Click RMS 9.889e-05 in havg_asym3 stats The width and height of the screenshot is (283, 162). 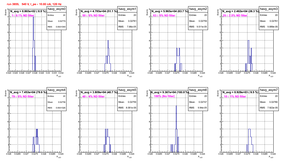[269, 27]
